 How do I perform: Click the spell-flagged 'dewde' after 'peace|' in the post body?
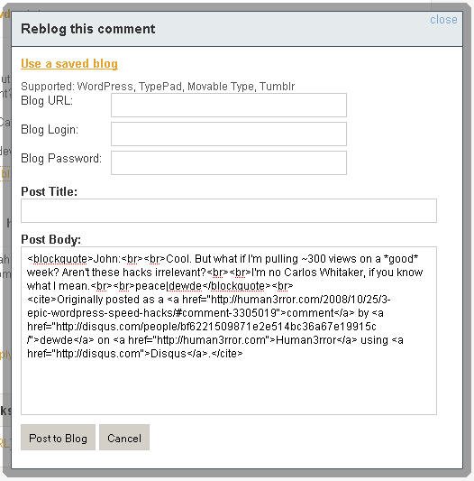tap(185, 286)
